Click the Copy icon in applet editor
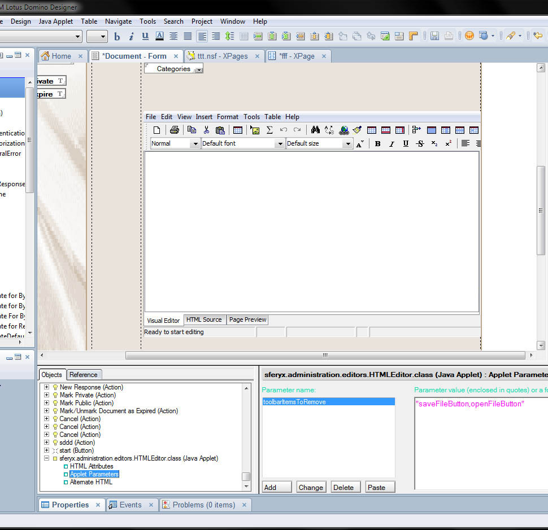The image size is (548, 530). coord(192,130)
